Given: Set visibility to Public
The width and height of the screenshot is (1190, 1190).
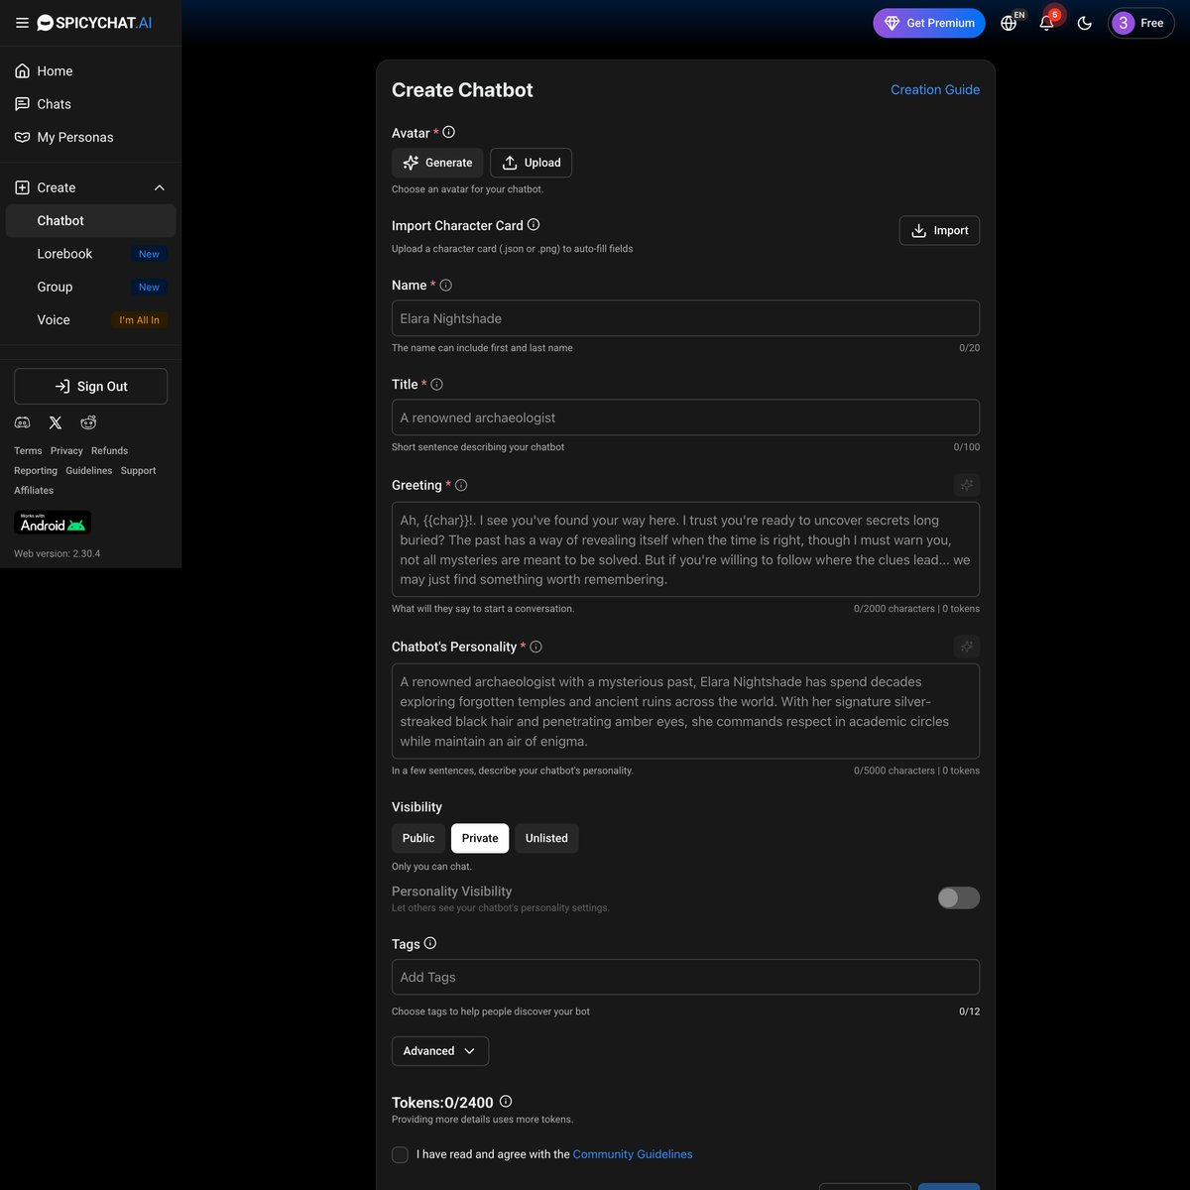Looking at the screenshot, I should [418, 838].
